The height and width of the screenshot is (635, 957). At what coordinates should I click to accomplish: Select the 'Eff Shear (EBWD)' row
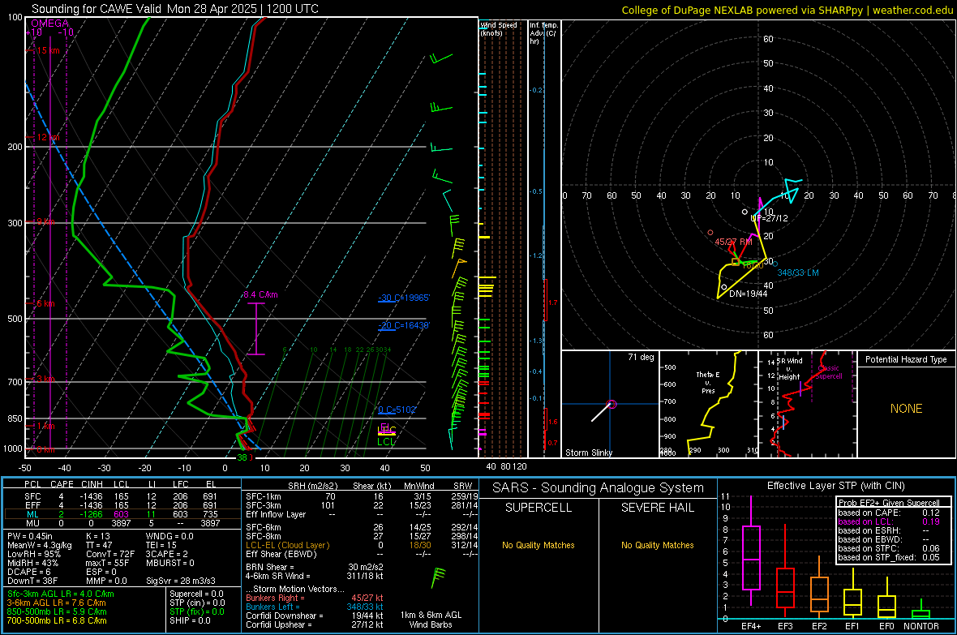[362, 554]
